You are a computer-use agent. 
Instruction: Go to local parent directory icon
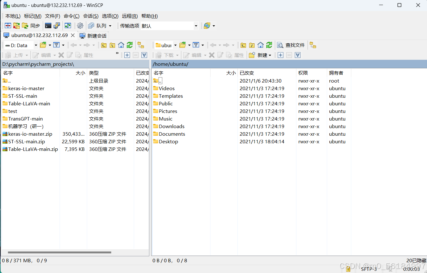coord(104,45)
